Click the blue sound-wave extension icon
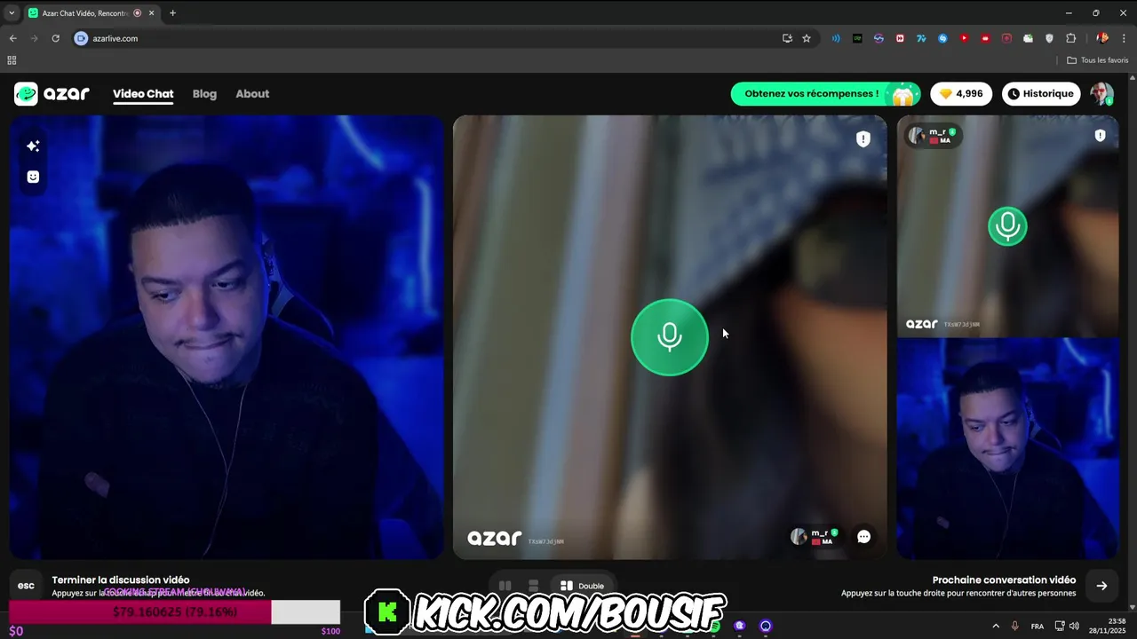Viewport: 1137px width, 639px height. (836, 38)
